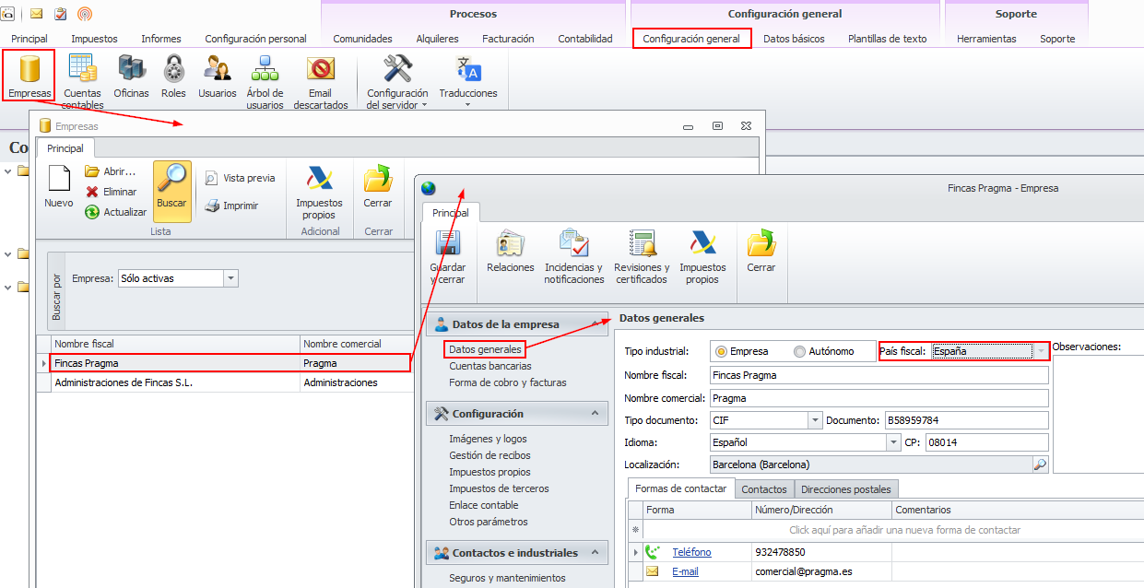1144x588 pixels.
Task: Click the Nombre fiscal input field
Action: point(879,375)
